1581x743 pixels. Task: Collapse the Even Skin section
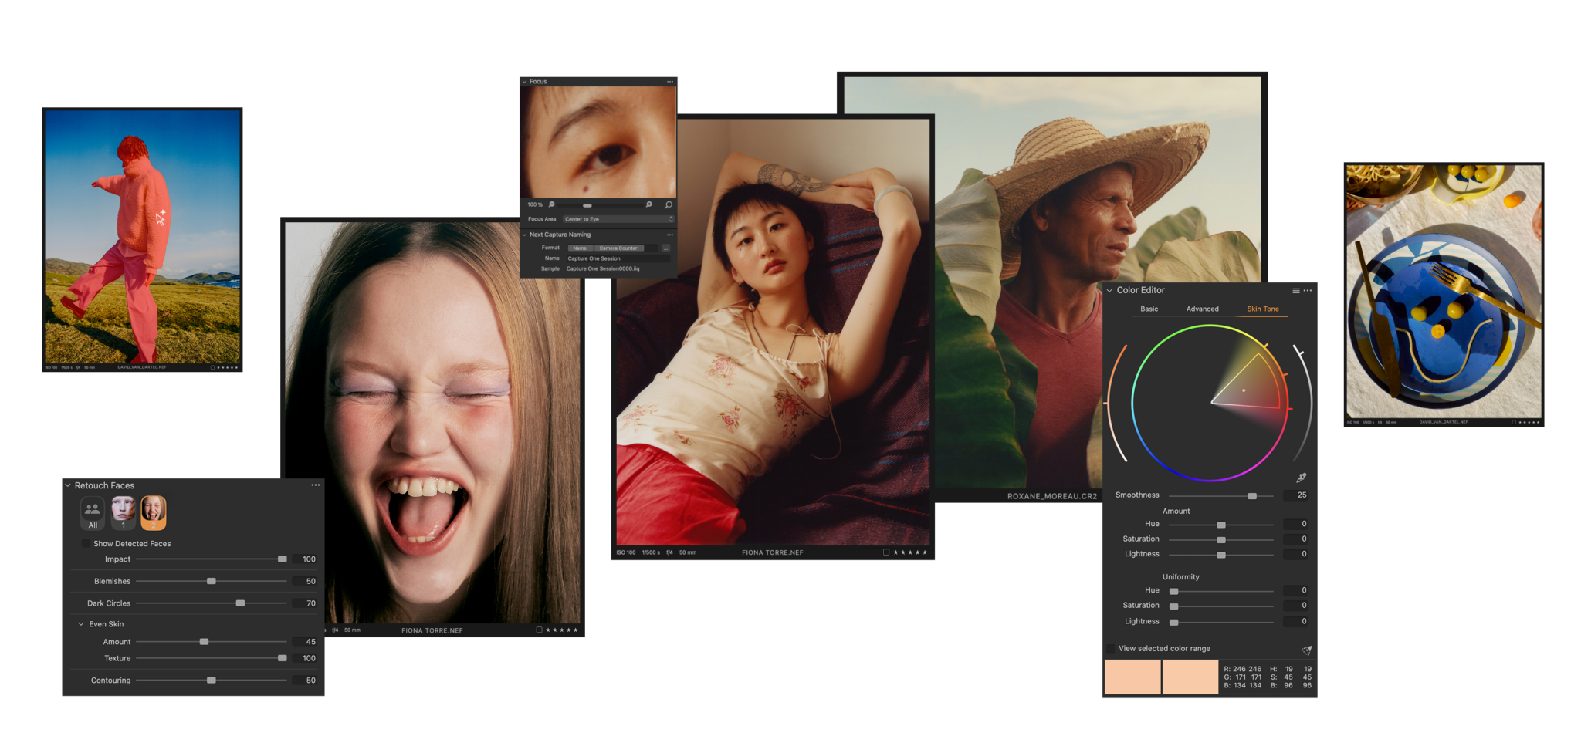pyautogui.click(x=81, y=623)
